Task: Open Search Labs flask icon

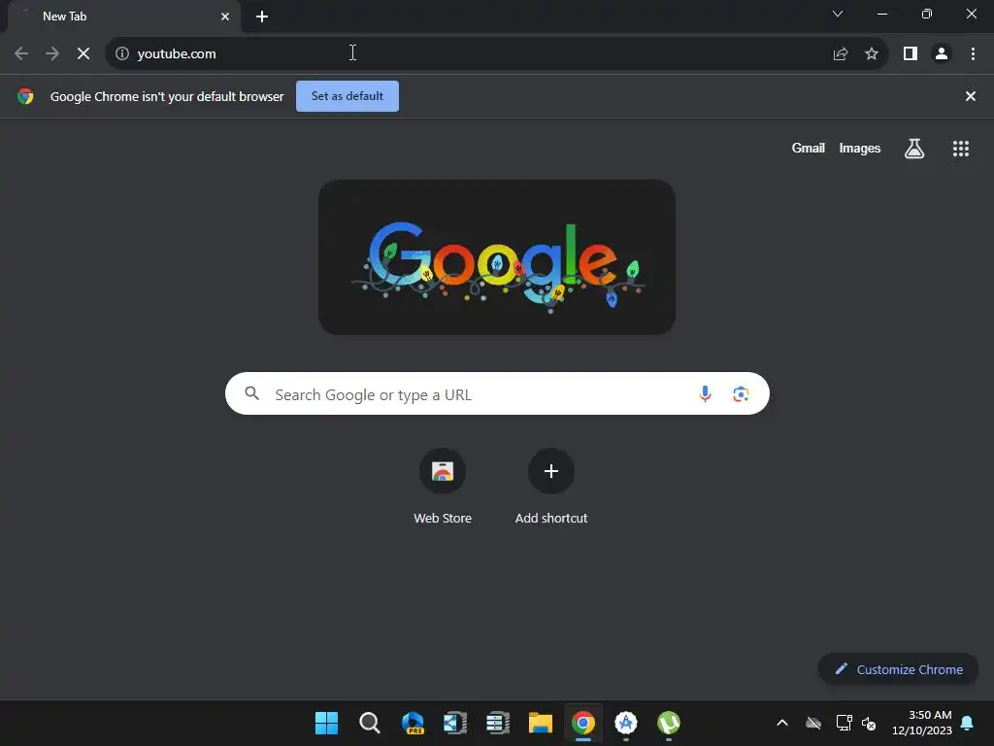Action: (x=914, y=149)
